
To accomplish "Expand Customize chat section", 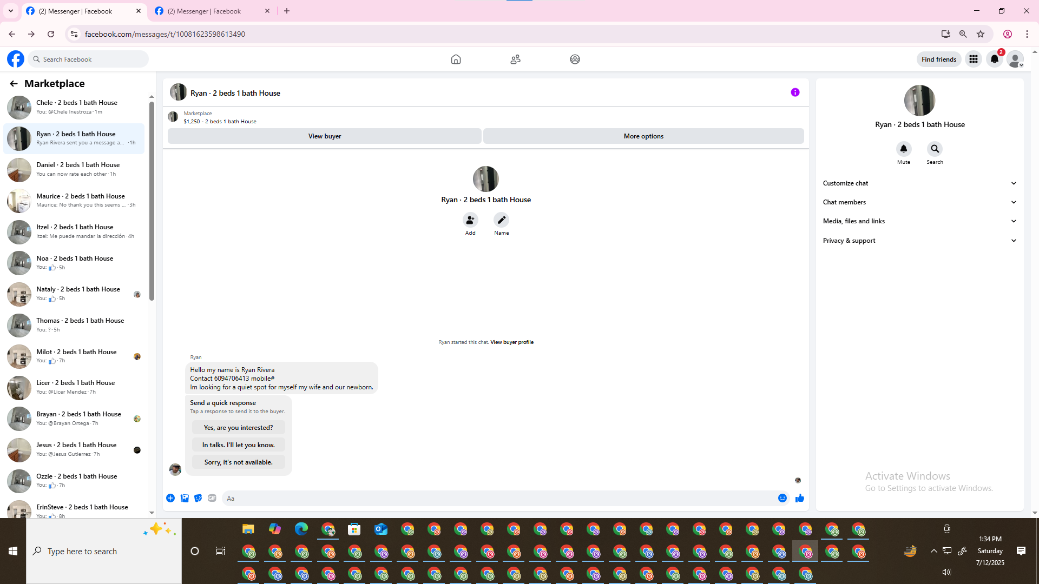I will 919,183.
